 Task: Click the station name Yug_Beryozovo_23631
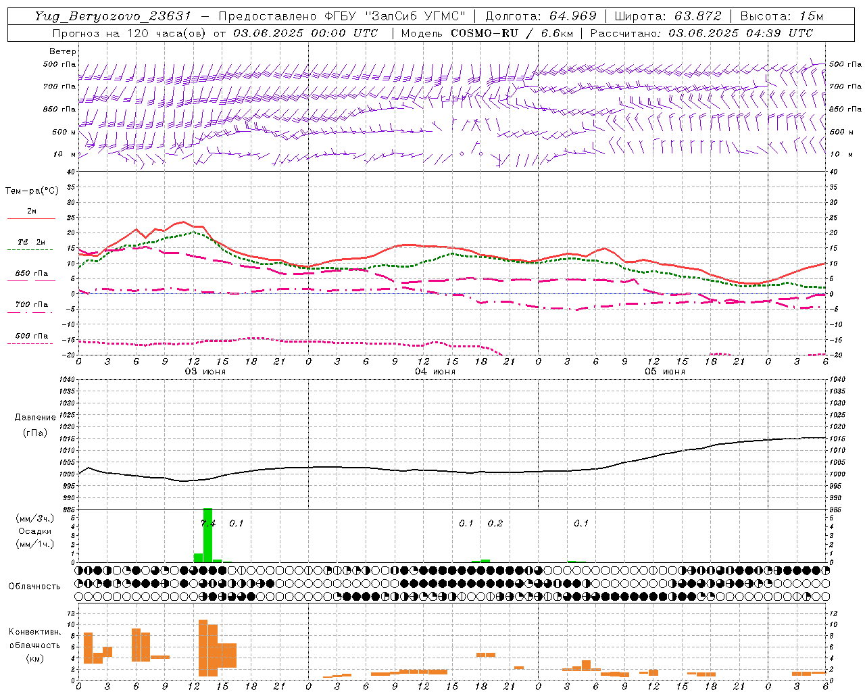(x=113, y=16)
